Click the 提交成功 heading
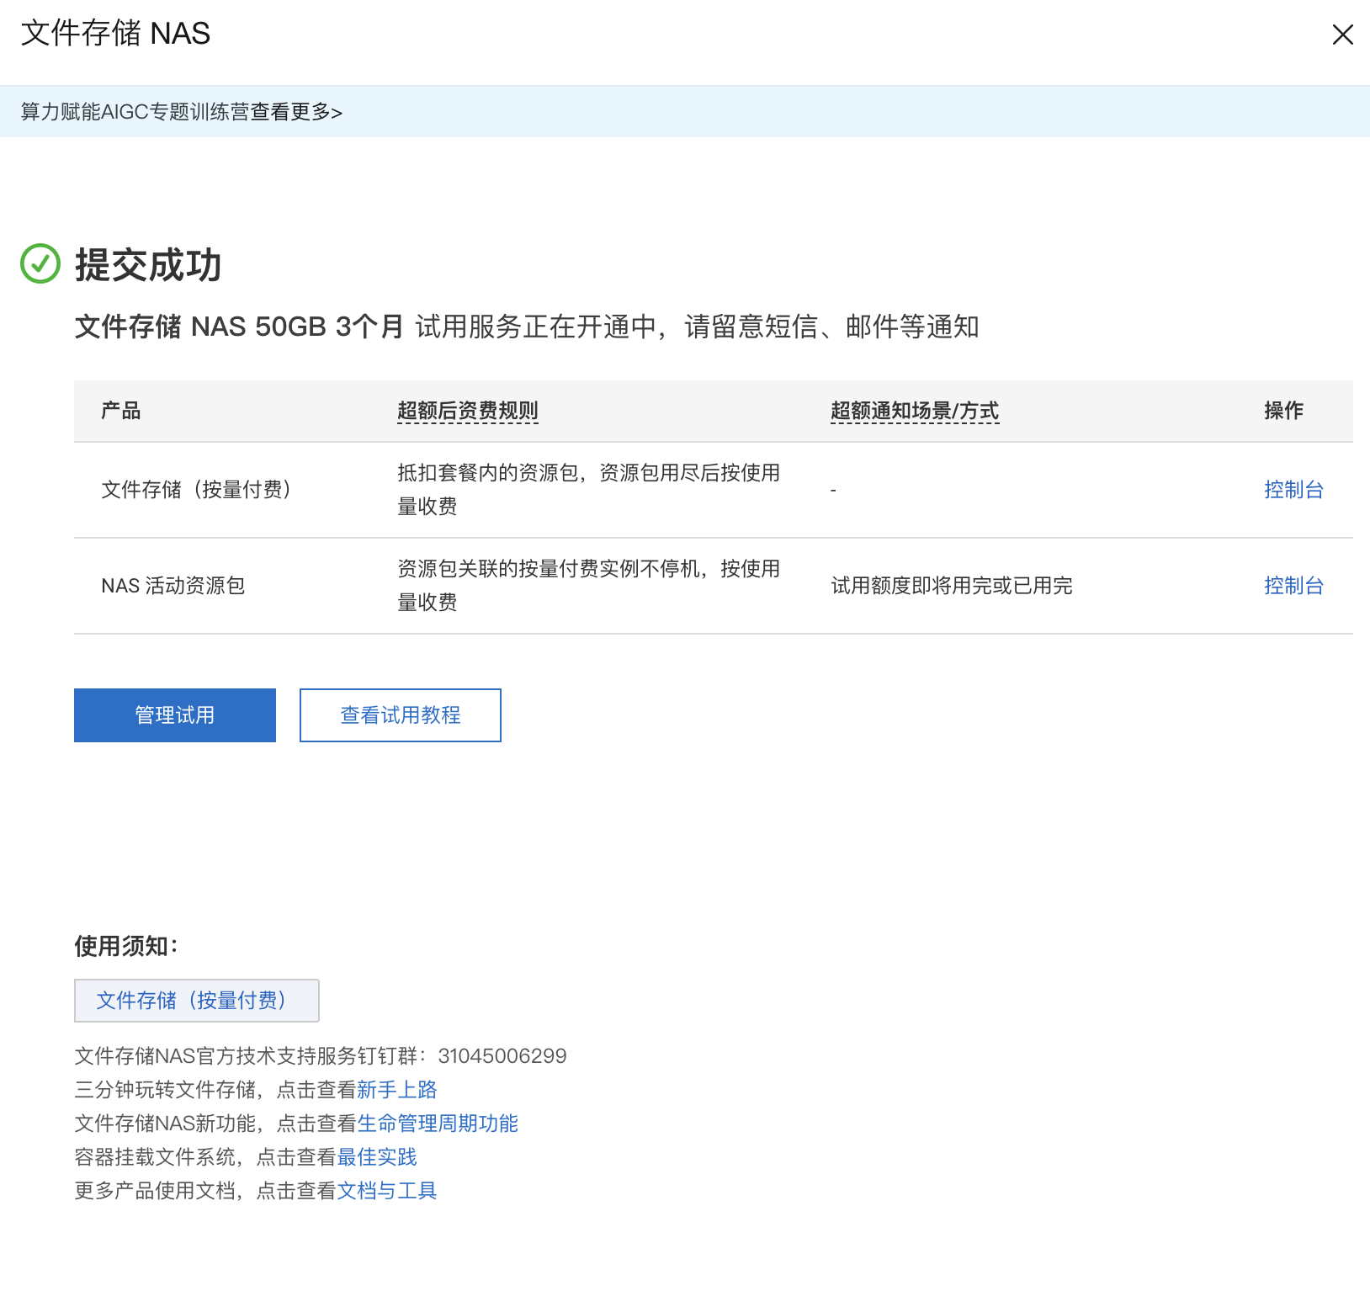This screenshot has width=1370, height=1291. click(148, 264)
